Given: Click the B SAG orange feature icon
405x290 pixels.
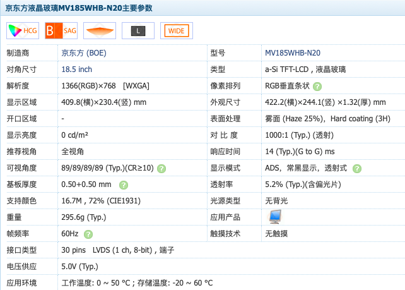Looking at the screenshot, I should point(61,31).
